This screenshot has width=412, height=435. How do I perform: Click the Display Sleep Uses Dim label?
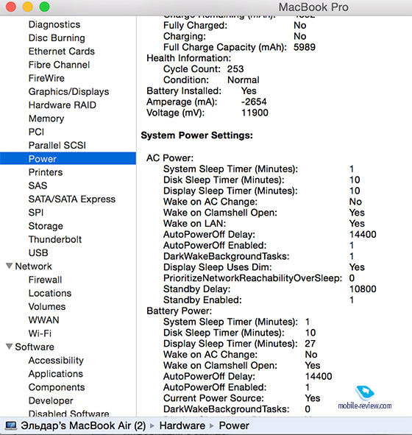217,267
